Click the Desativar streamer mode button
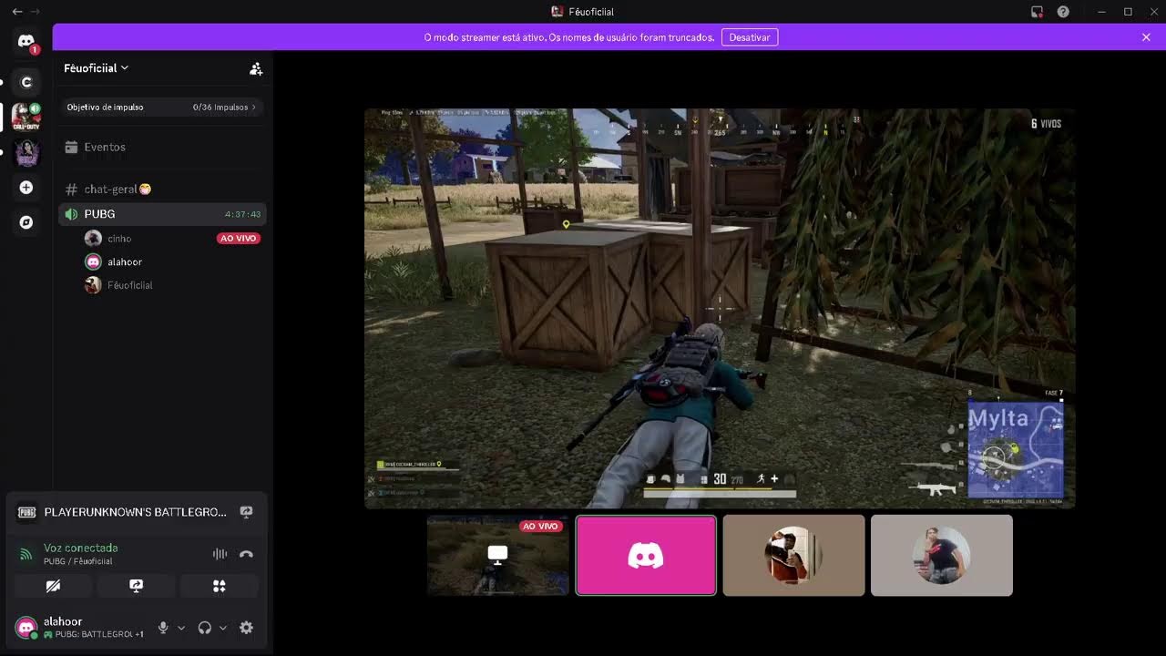Screen dimensions: 1166x656 (750, 37)
